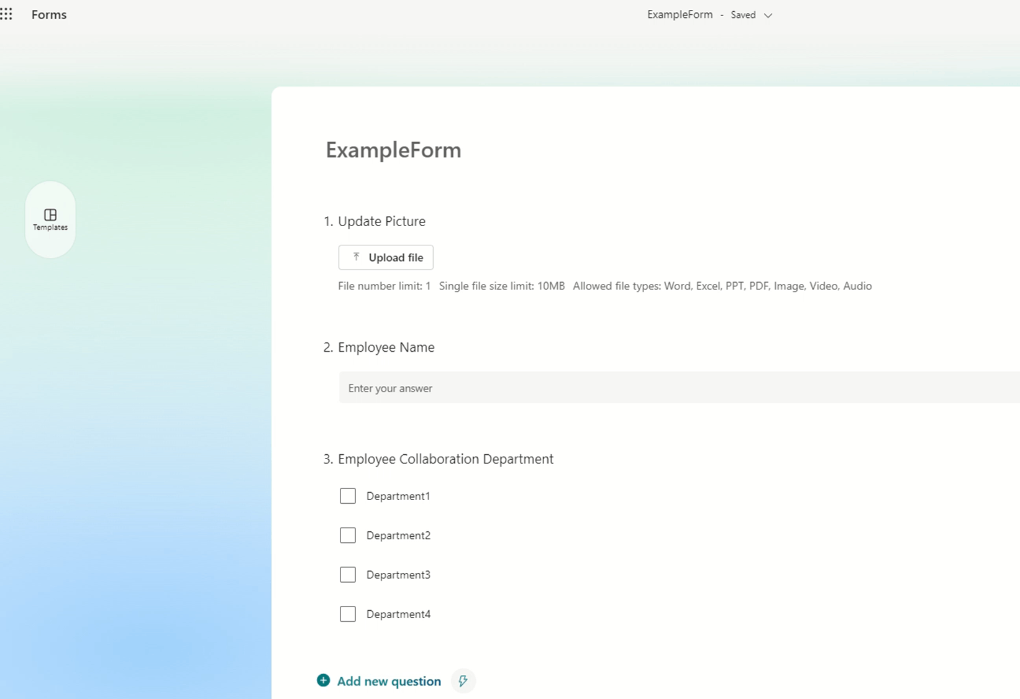The image size is (1020, 699).
Task: Click the Upload file button
Action: (386, 257)
